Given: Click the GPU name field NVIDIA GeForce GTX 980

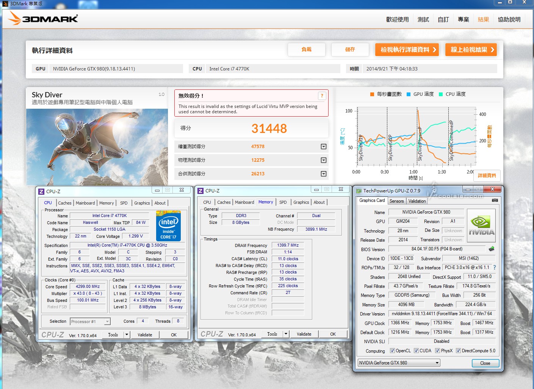Looking at the screenshot, I should [426, 212].
